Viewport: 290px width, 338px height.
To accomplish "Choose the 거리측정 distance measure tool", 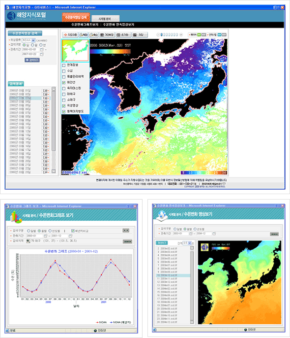I will coord(107,34).
